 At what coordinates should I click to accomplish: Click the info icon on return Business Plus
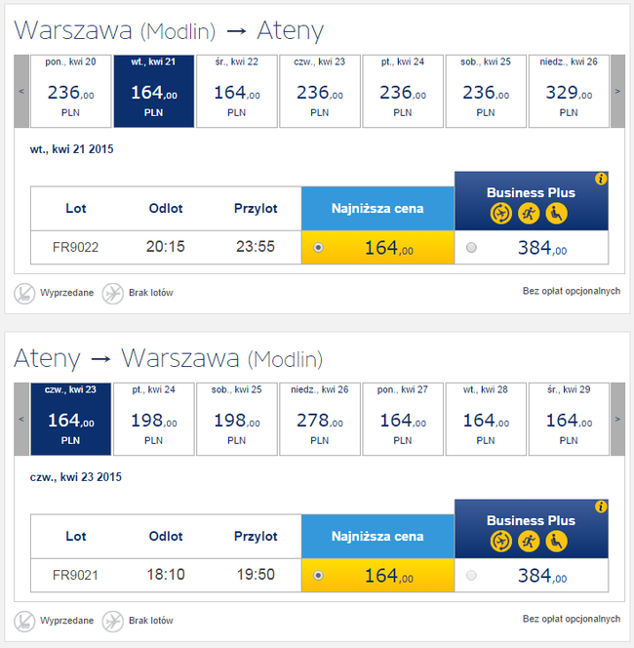click(601, 507)
